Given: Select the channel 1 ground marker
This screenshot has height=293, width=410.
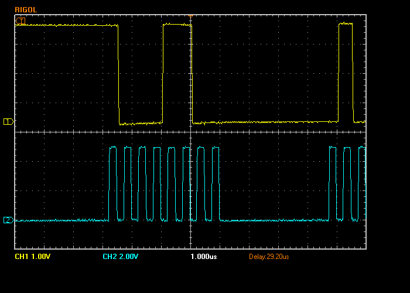Looking at the screenshot, I should point(8,122).
